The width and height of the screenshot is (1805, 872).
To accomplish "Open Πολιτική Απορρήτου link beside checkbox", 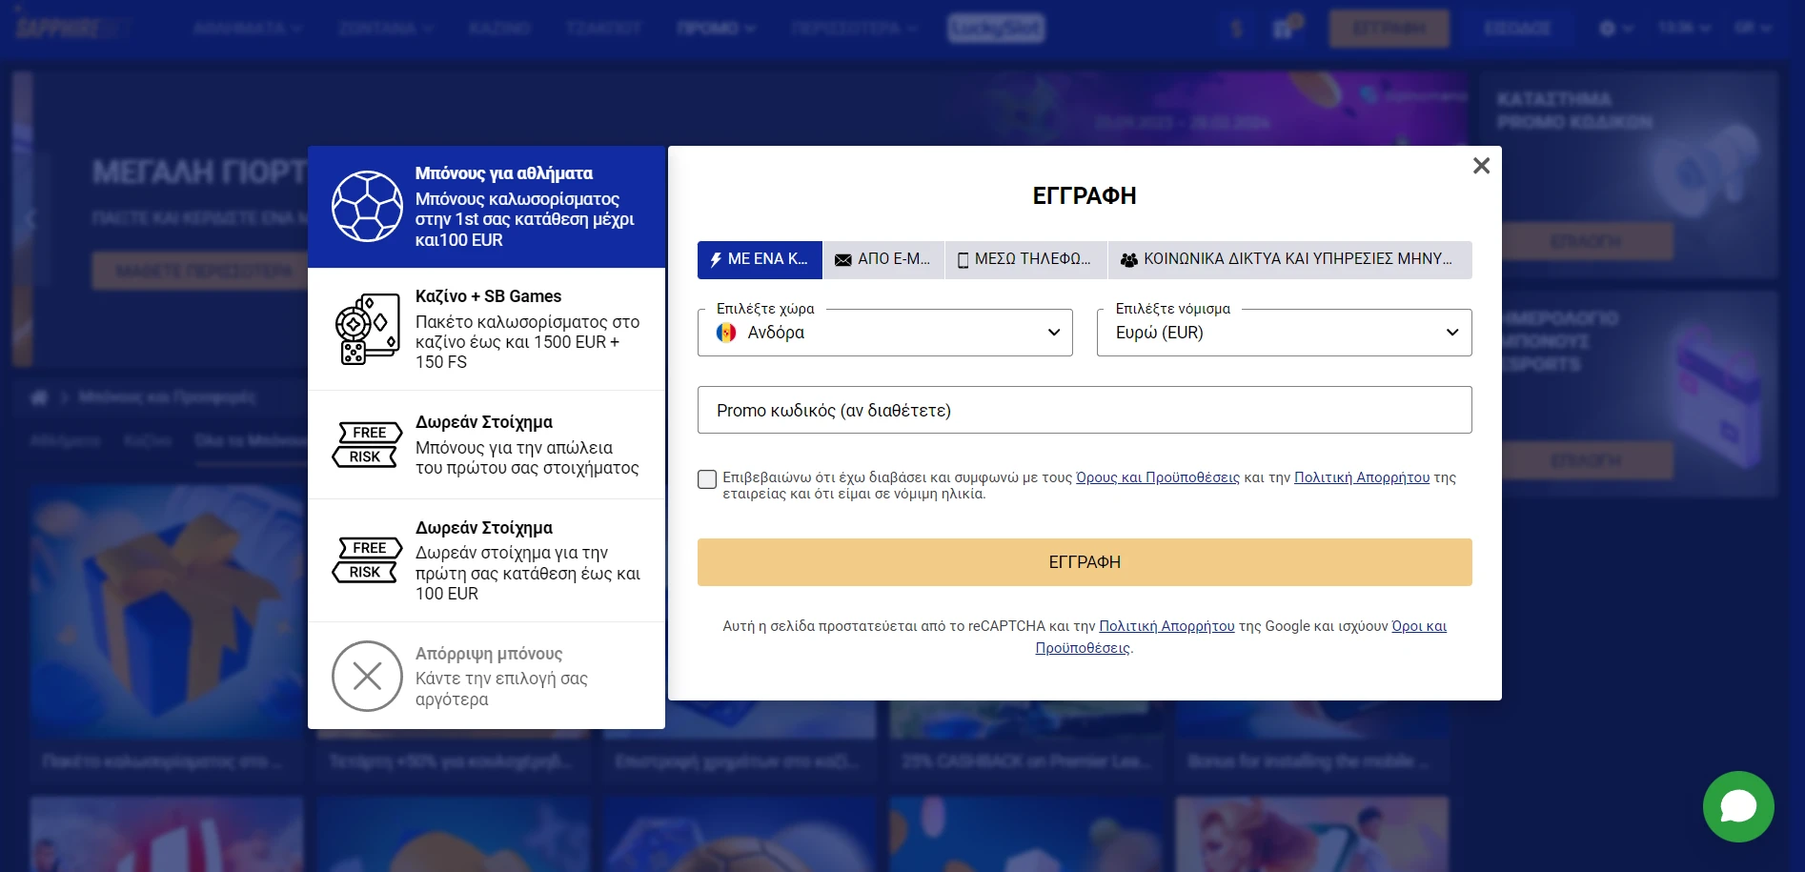I will pos(1362,477).
